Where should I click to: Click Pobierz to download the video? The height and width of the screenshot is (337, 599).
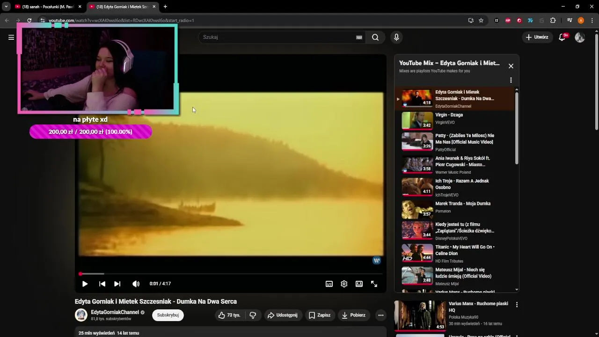tap(353, 315)
